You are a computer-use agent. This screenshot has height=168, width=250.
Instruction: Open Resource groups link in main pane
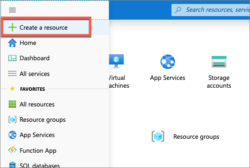tap(196, 137)
